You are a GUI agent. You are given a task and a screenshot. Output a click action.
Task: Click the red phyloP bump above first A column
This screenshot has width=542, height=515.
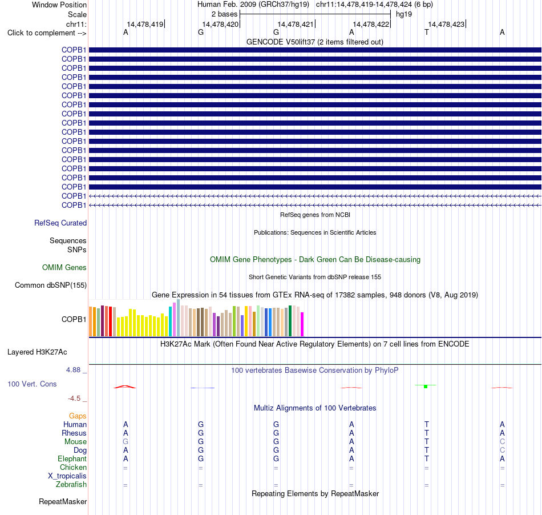125,387
